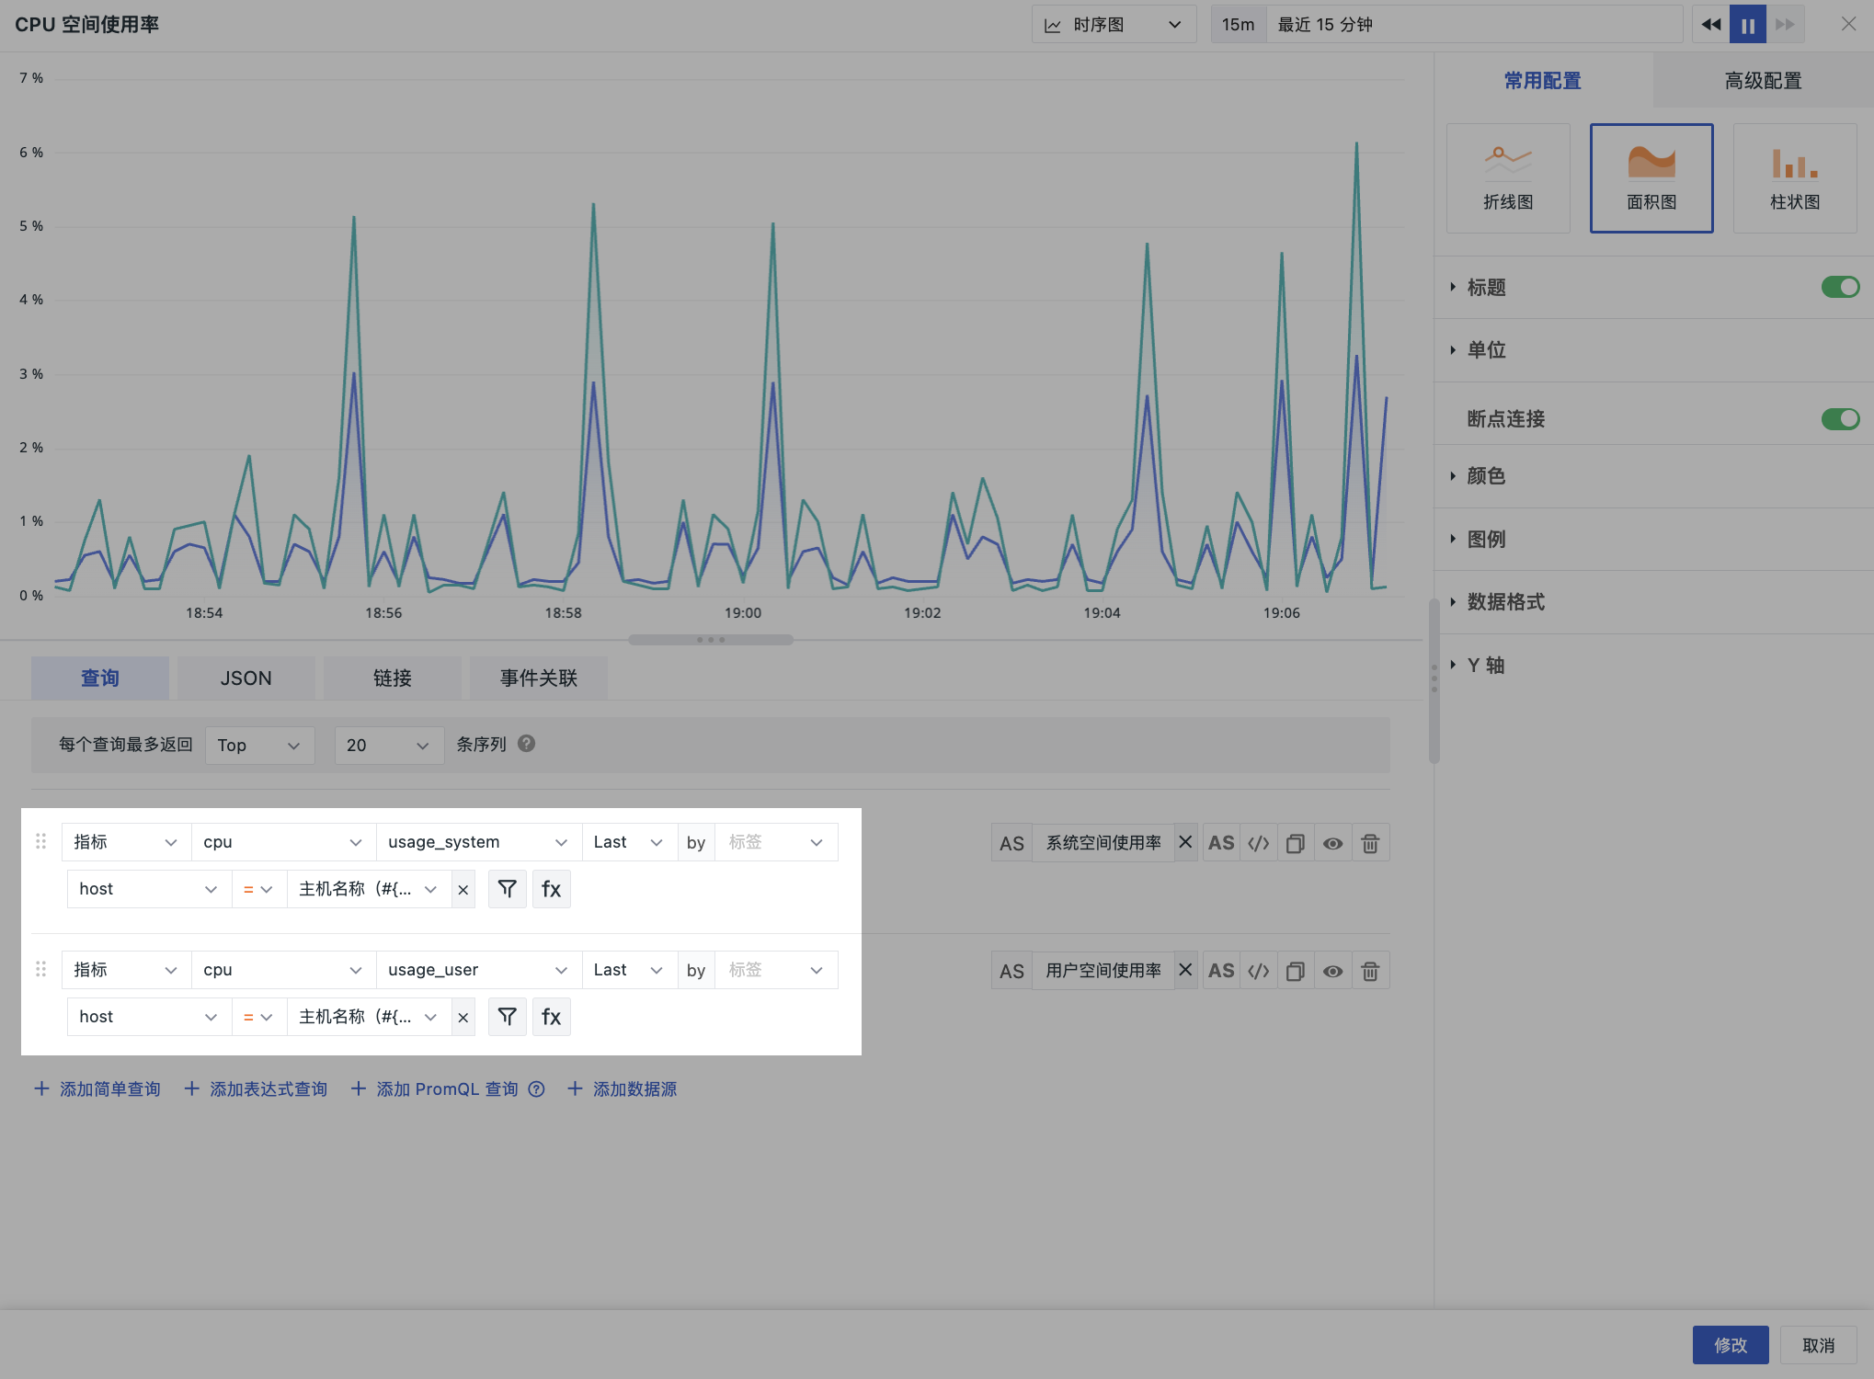This screenshot has height=1379, width=1874.
Task: Switch to the 常用配置 tab
Action: [x=1543, y=80]
